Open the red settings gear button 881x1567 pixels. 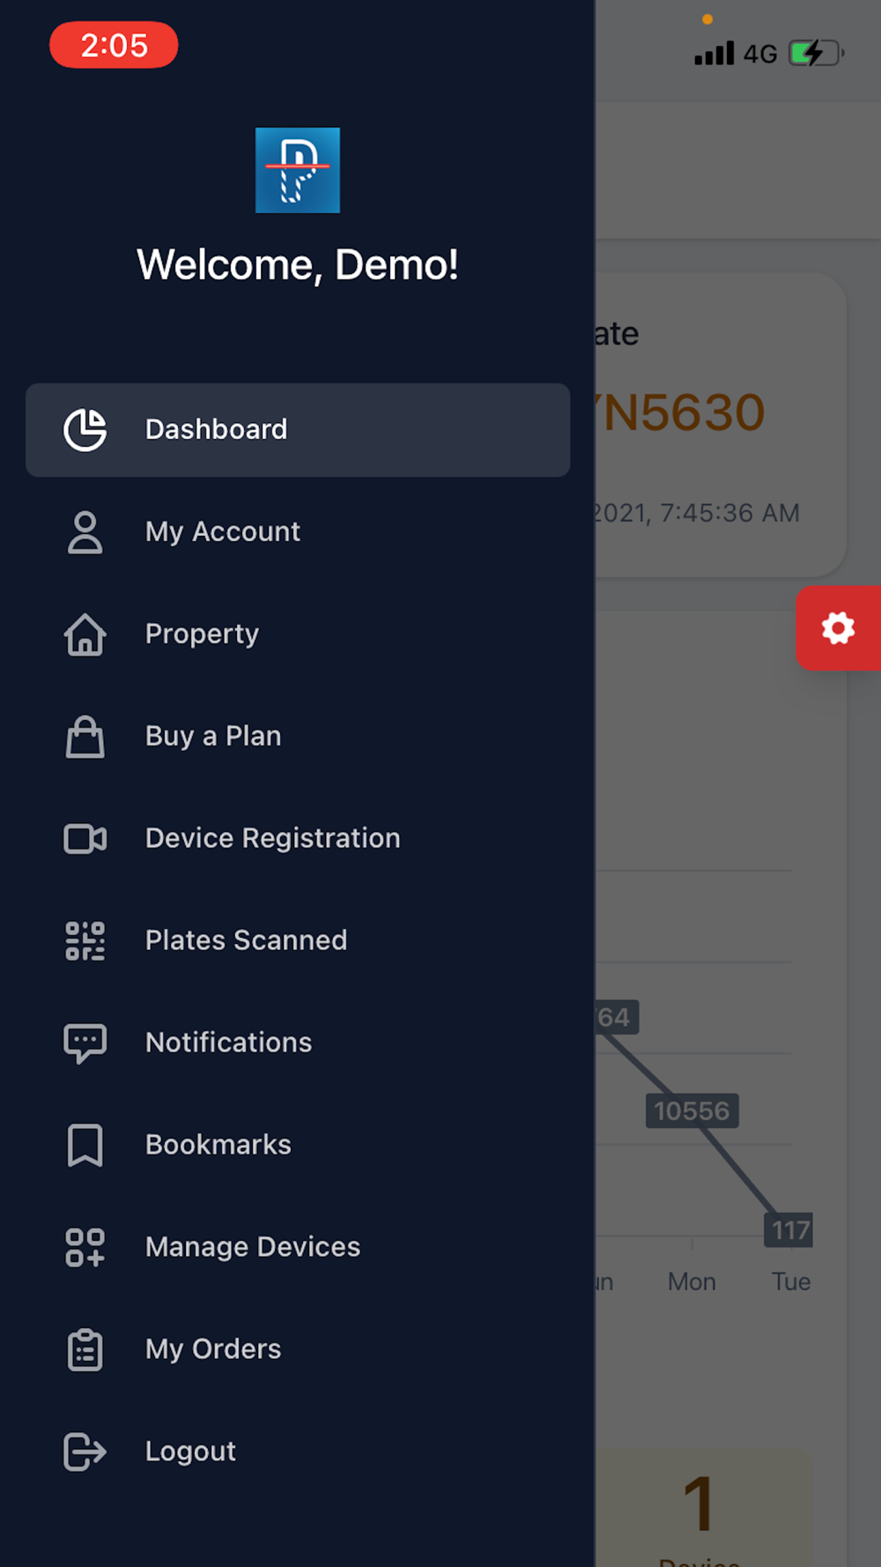point(839,628)
